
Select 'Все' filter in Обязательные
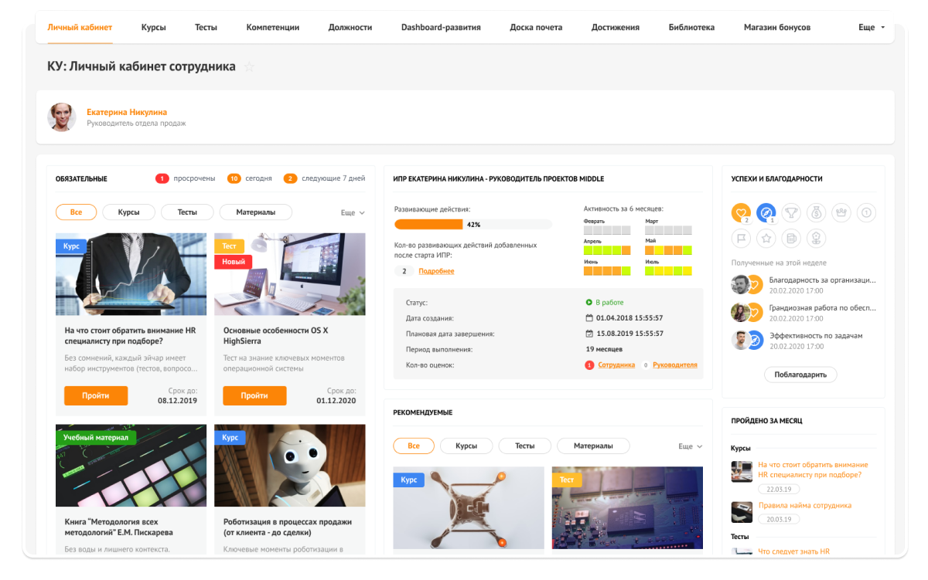click(x=76, y=212)
